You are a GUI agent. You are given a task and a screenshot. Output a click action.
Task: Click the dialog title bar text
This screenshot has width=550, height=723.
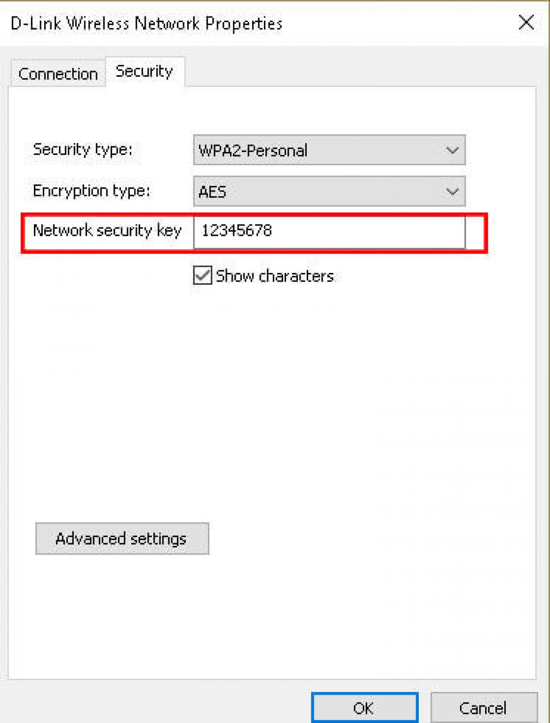146,23
